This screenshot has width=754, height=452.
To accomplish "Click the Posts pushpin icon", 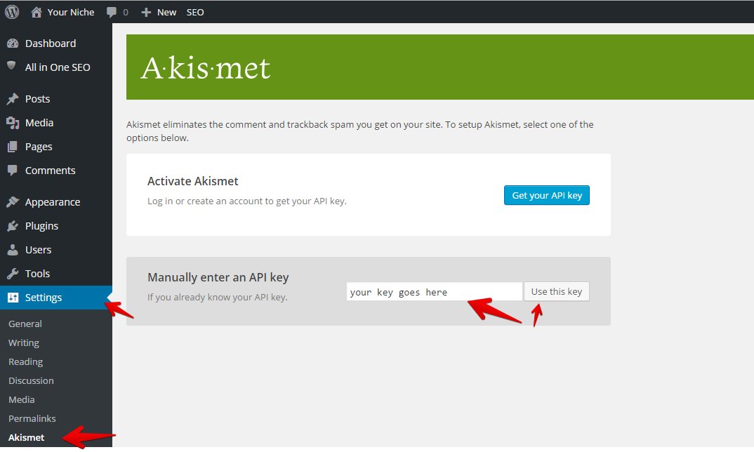I will (13, 98).
